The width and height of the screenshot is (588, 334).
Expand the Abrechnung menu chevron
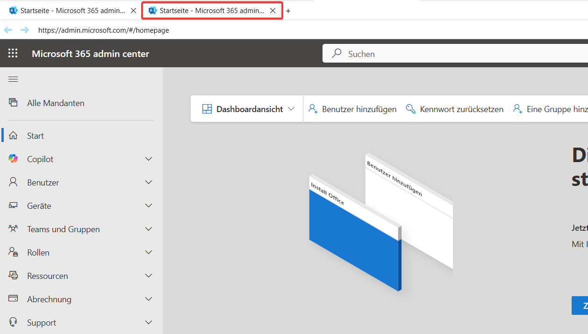[x=149, y=299]
